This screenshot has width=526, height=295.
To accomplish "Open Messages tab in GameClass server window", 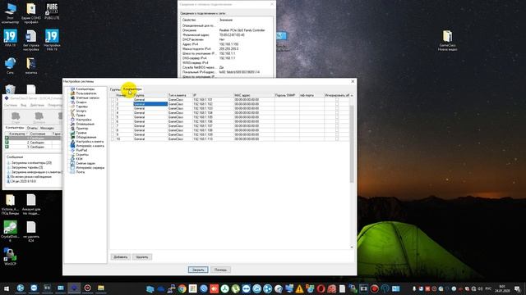I will coord(47,128).
